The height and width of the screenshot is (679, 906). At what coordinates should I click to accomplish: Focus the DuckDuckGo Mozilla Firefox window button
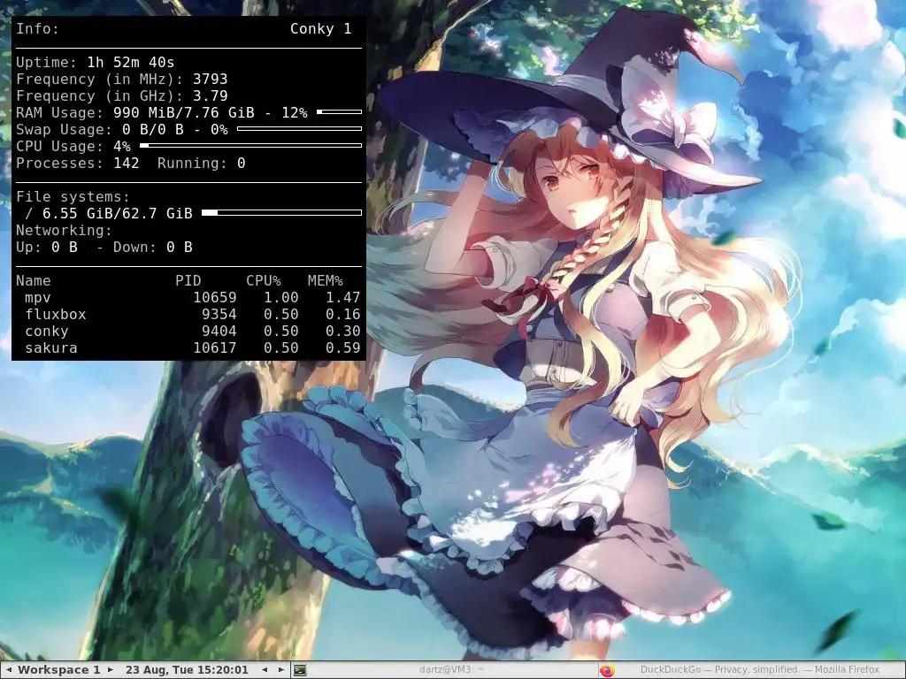point(751,670)
